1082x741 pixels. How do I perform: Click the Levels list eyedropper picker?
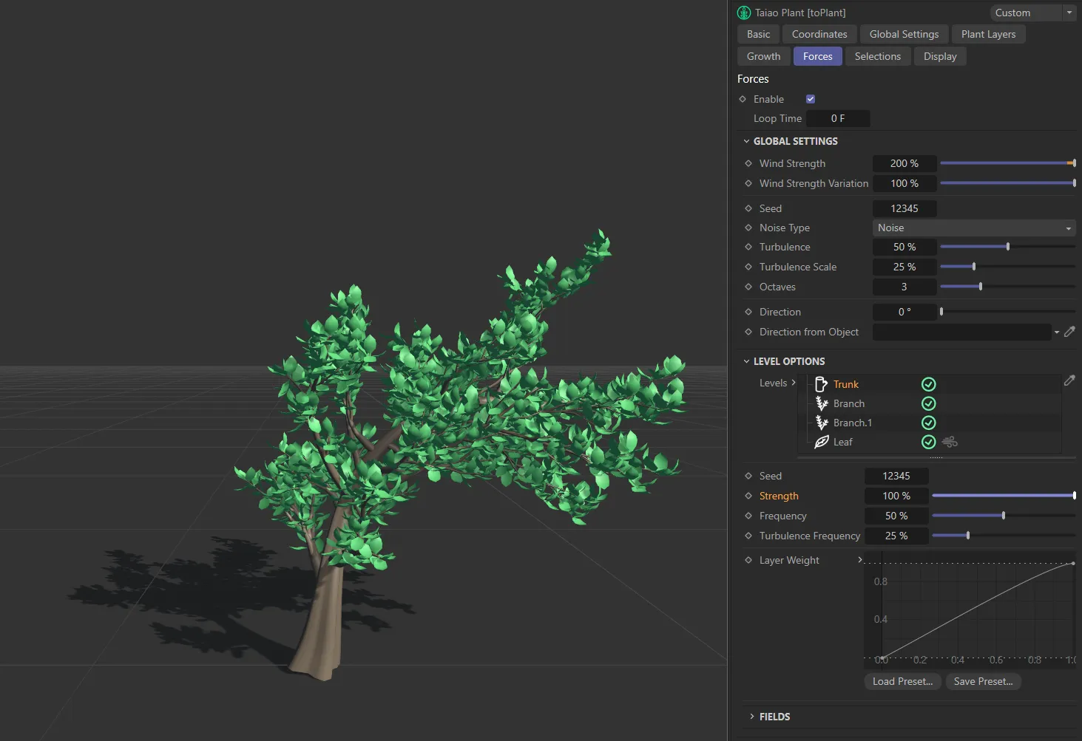tap(1069, 380)
